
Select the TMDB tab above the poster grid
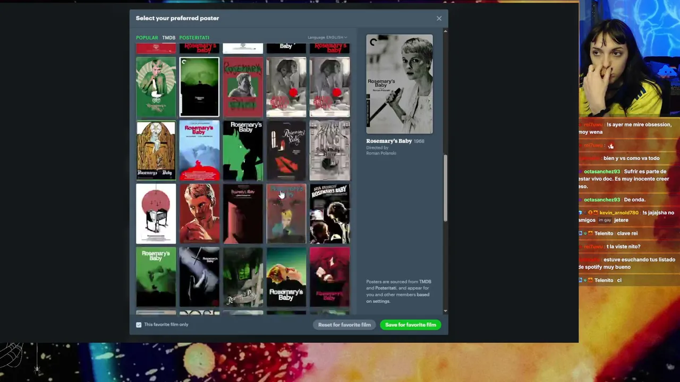tap(168, 38)
